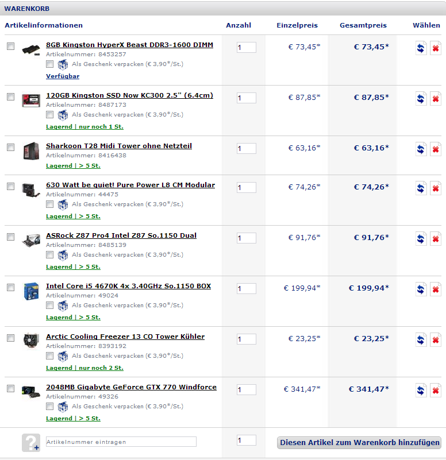Click 'Diesen Artikel zum Warenkorb hinzufügen' button
The height and width of the screenshot is (460, 446).
coord(359,442)
